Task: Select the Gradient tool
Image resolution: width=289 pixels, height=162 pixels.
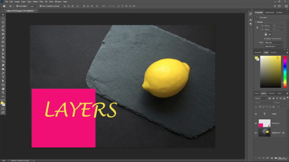Action: tap(3, 61)
